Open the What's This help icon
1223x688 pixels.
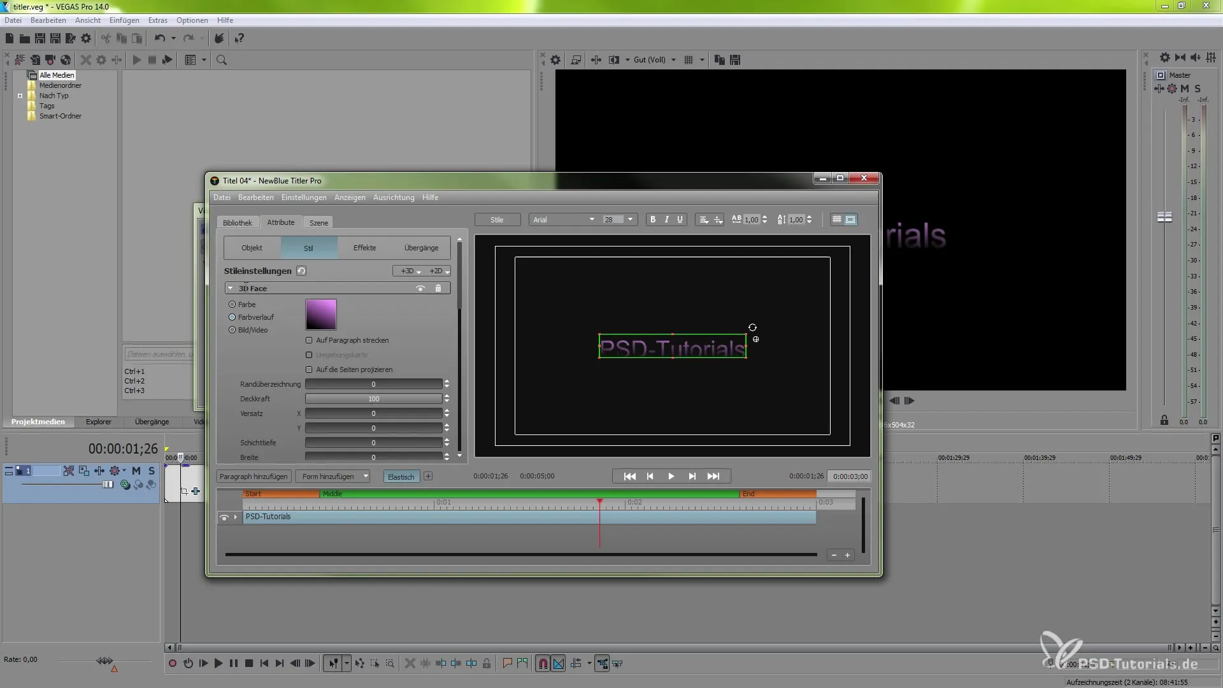point(239,39)
